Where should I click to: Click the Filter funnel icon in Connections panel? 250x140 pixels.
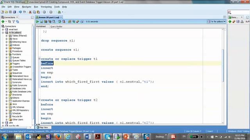[14, 22]
